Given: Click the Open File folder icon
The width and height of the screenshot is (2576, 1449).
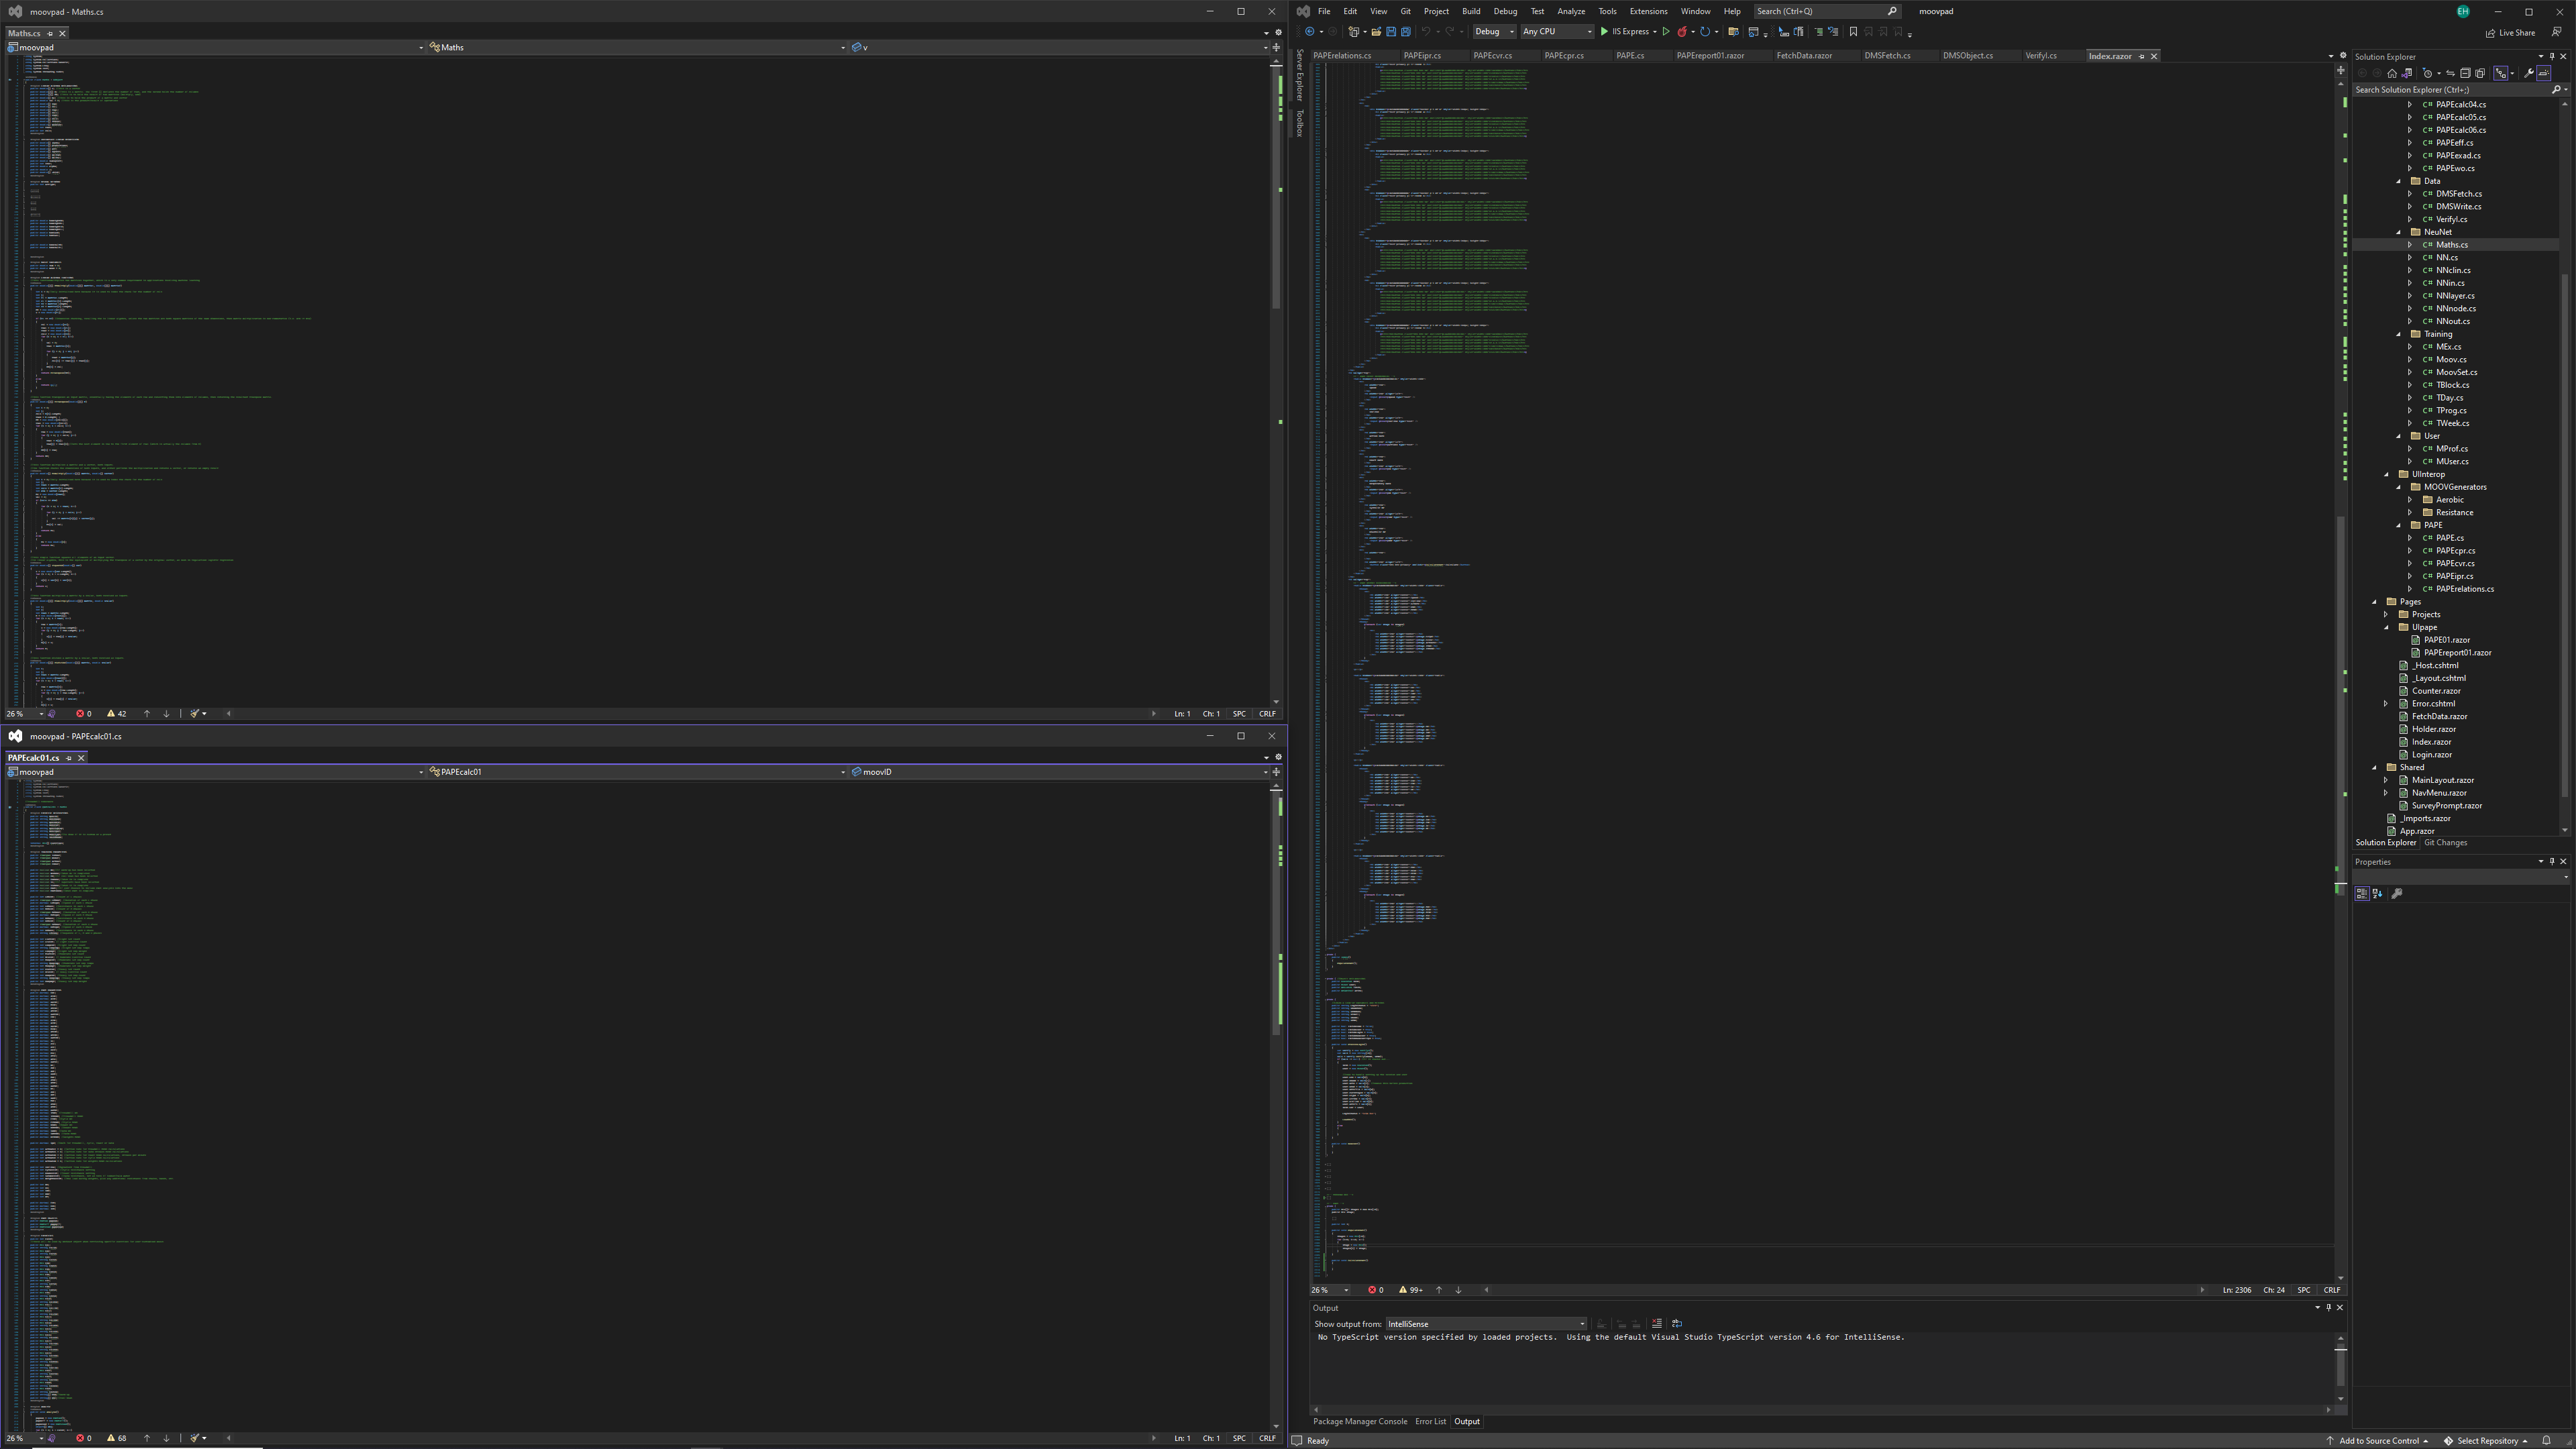Looking at the screenshot, I should [x=1377, y=32].
